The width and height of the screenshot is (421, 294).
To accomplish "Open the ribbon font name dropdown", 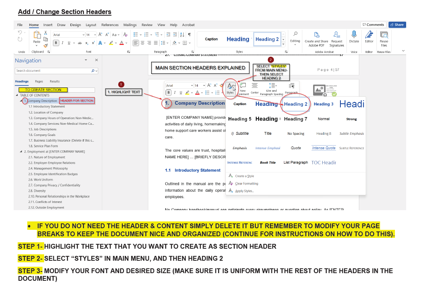I will [83, 35].
